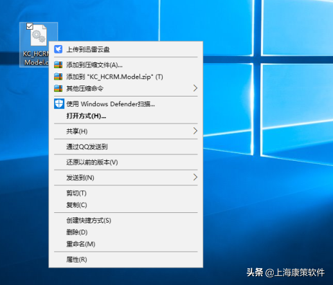The image size is (333, 285).
Task: Select 添加到压缩文件(A)... menu entry
Action: pos(126,65)
